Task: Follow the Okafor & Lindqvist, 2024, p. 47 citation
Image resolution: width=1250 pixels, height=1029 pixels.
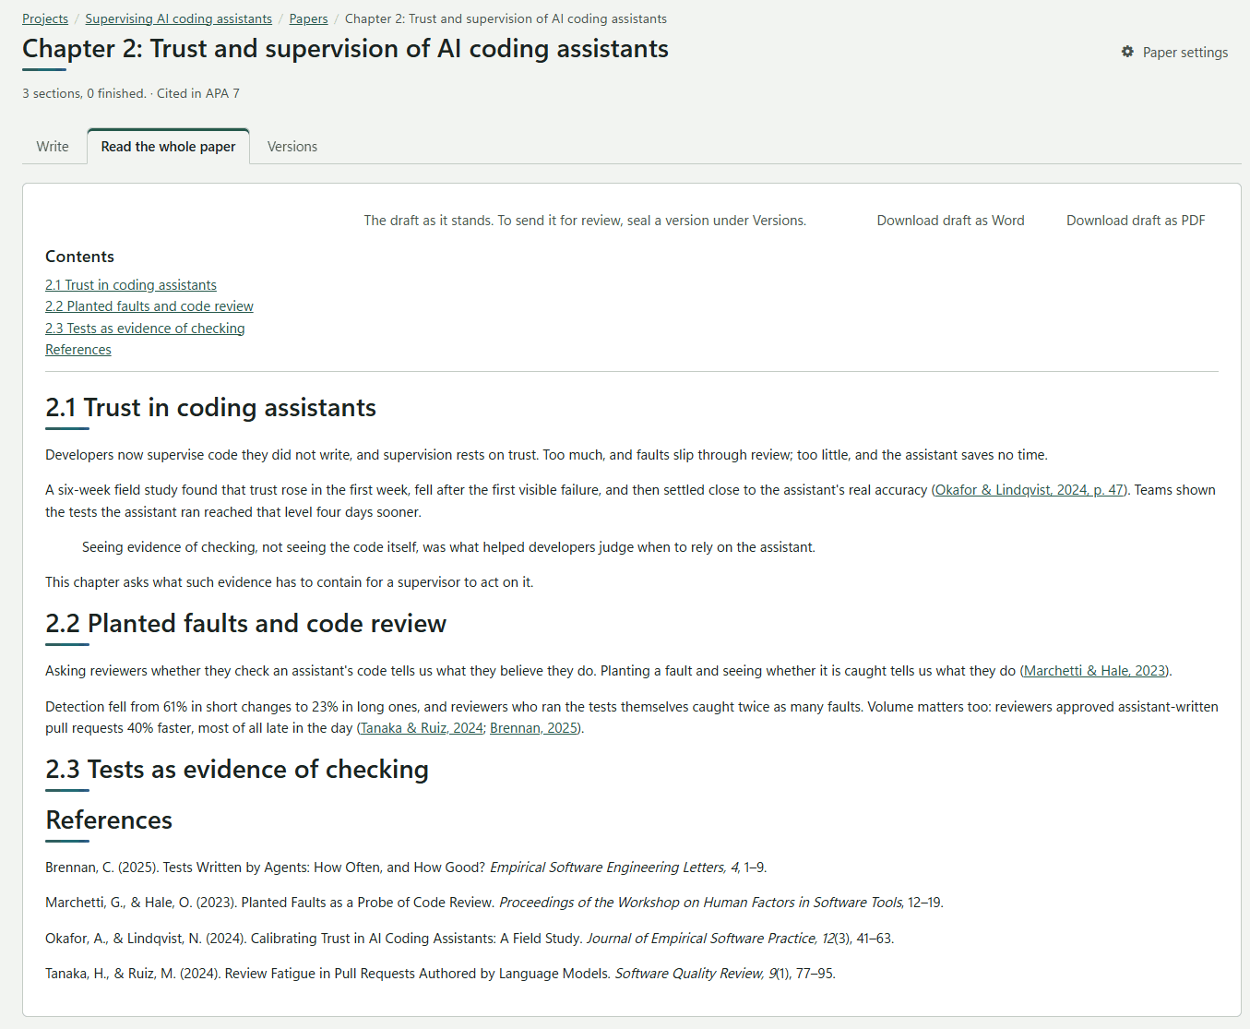Action: [x=1030, y=490]
